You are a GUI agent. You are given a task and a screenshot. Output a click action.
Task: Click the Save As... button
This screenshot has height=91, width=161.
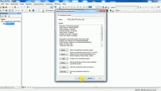[64, 72]
